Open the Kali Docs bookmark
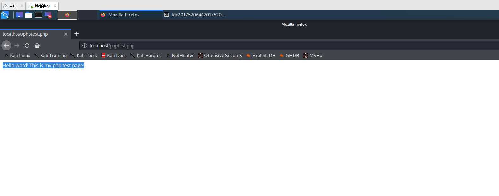The height and width of the screenshot is (196, 499). (114, 56)
